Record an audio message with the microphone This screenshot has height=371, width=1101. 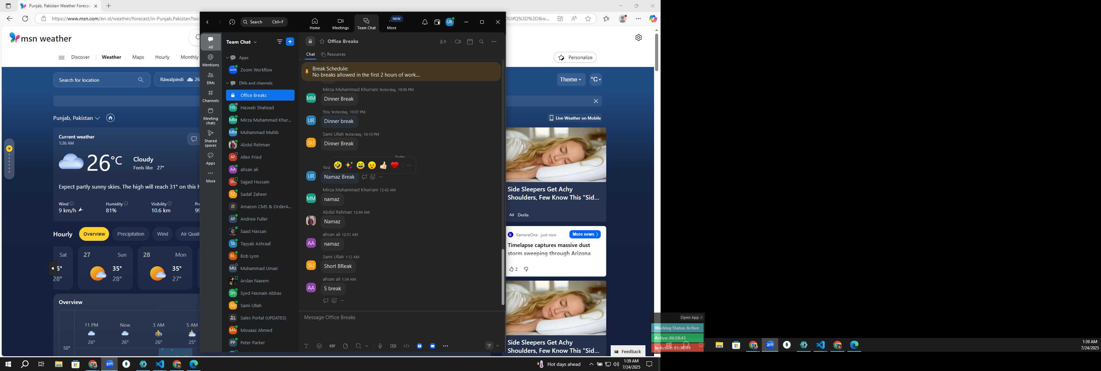(x=380, y=346)
